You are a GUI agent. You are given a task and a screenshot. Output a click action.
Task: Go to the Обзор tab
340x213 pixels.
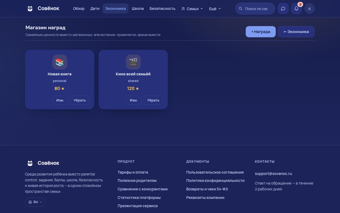pos(79,9)
